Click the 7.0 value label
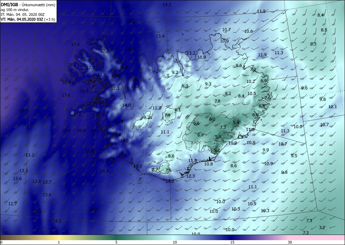This screenshot has width=345, height=245. pyautogui.click(x=267, y=98)
